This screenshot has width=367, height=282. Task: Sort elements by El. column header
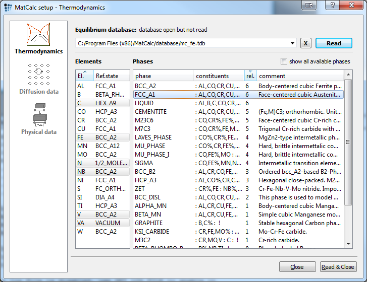(83, 76)
